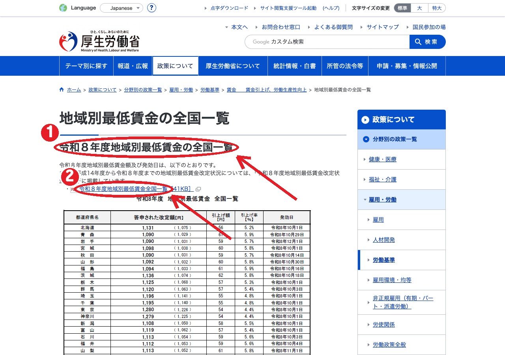This screenshot has width=505, height=355.
Task: Select 標準 text size
Action: 402,8
